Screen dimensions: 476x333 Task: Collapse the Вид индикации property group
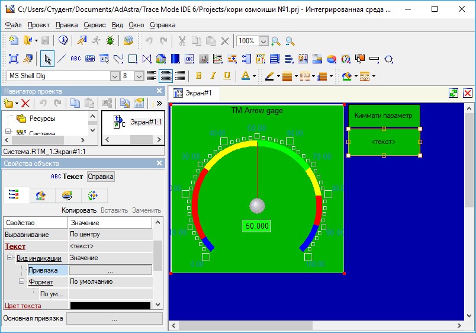click(x=10, y=258)
